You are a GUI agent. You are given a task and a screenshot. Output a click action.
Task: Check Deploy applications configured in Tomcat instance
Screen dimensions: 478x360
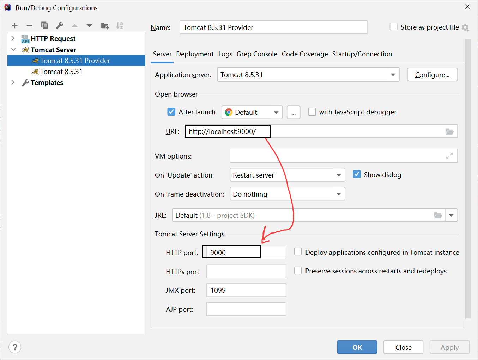coord(298,252)
